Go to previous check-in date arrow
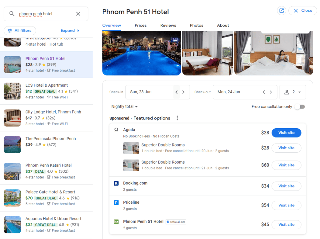Viewport: 320px width, 239px height. click(x=177, y=92)
